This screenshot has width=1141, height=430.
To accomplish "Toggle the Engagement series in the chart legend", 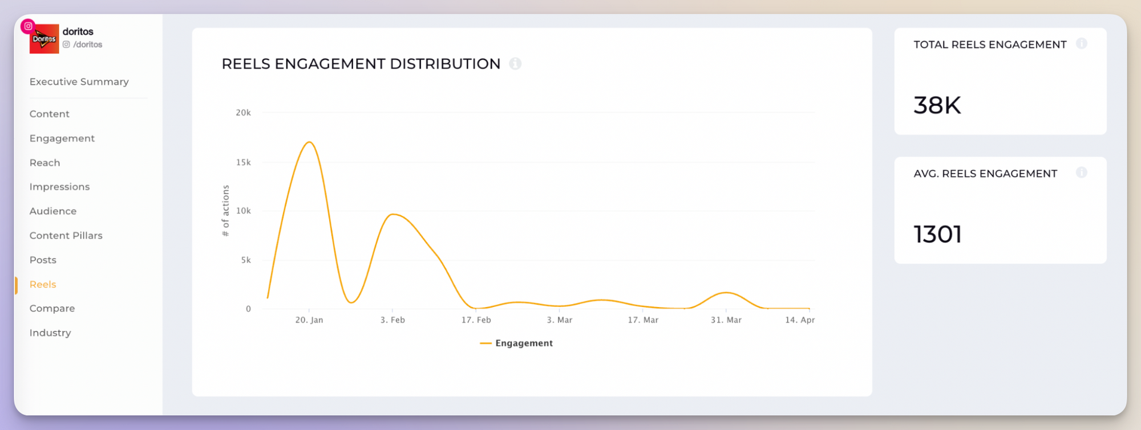I will [x=516, y=343].
